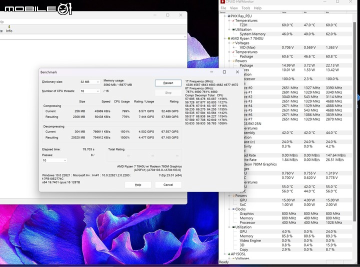The image size is (360, 267).
Task: Collapse the Clocks node expander
Action: [229, 209]
